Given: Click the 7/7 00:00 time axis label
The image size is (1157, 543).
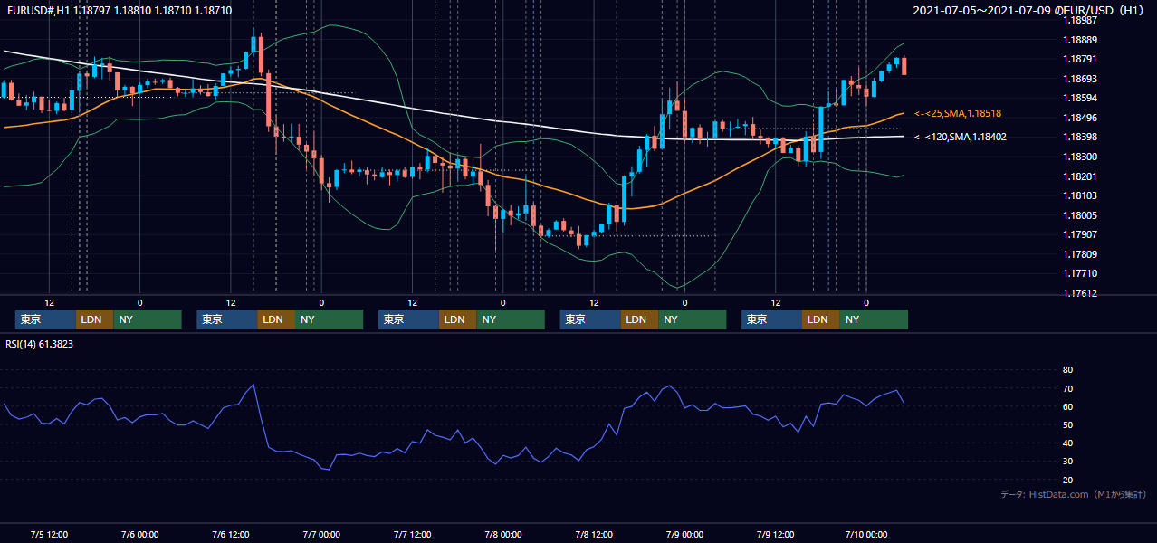Looking at the screenshot, I should tap(321, 534).
